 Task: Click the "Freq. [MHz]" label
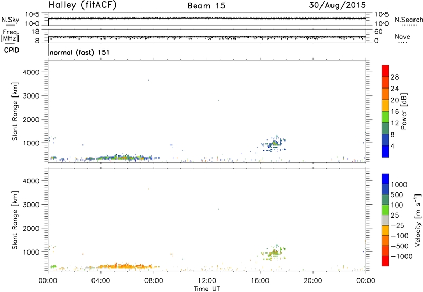point(10,35)
